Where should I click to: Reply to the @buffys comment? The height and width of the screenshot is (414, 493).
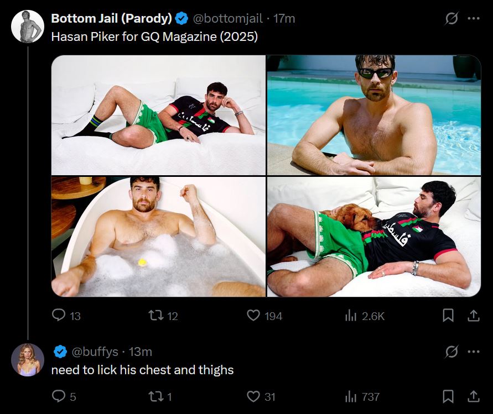click(x=59, y=396)
